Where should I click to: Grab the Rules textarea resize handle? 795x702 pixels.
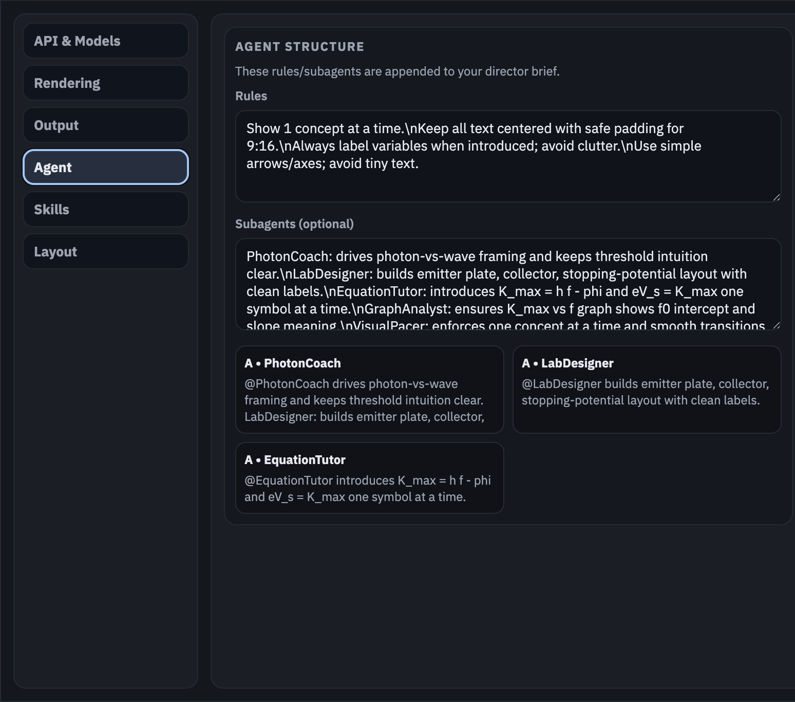776,197
